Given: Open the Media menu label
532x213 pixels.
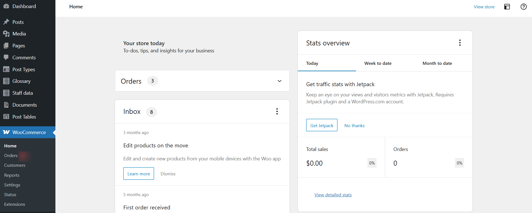Looking at the screenshot, I should (19, 34).
